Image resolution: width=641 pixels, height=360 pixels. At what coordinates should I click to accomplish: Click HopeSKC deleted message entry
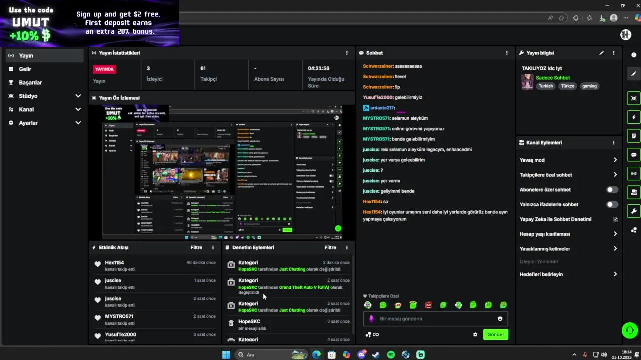click(x=288, y=325)
